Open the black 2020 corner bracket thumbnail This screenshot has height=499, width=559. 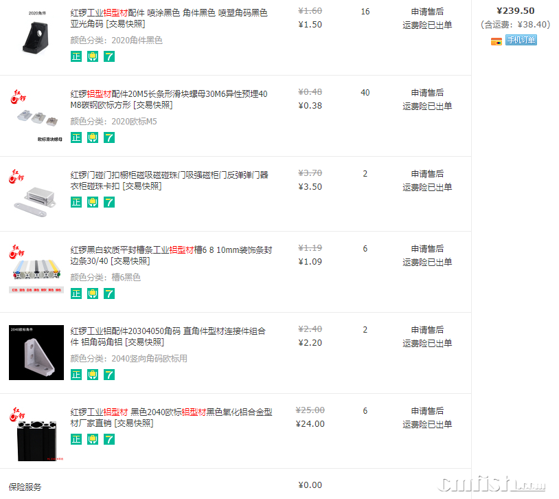(x=36, y=34)
